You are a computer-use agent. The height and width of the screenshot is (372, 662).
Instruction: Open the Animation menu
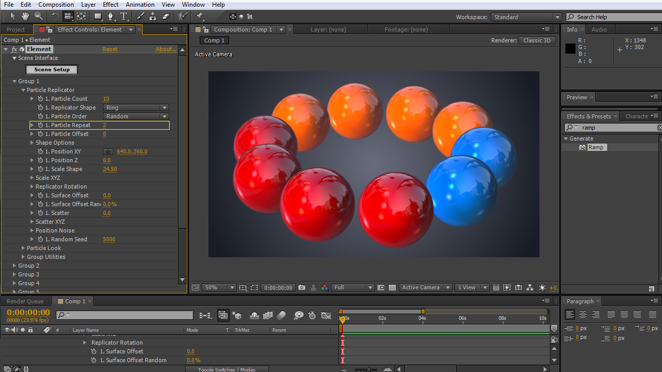pos(140,5)
